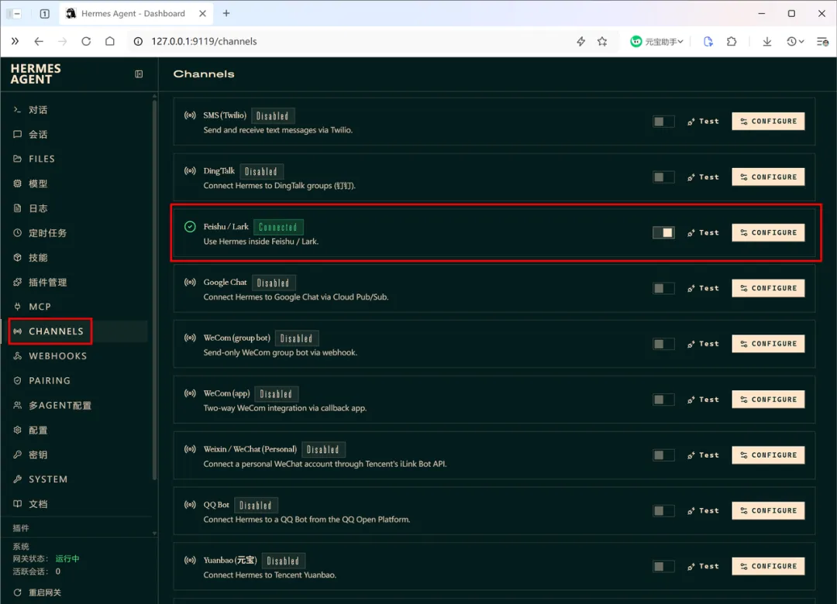The width and height of the screenshot is (837, 604).
Task: Go back to previous page
Action: click(x=39, y=42)
